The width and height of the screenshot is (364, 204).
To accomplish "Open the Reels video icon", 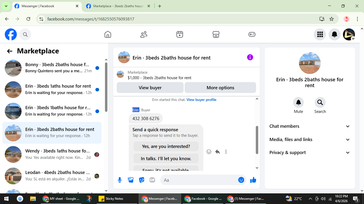I will pos(180,35).
